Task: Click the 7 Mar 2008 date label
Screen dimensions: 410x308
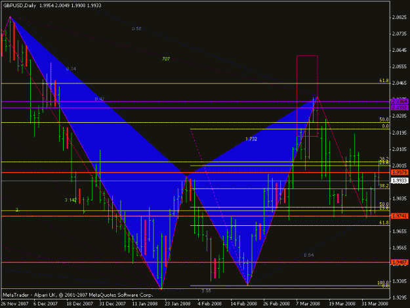Action: pos(308,303)
